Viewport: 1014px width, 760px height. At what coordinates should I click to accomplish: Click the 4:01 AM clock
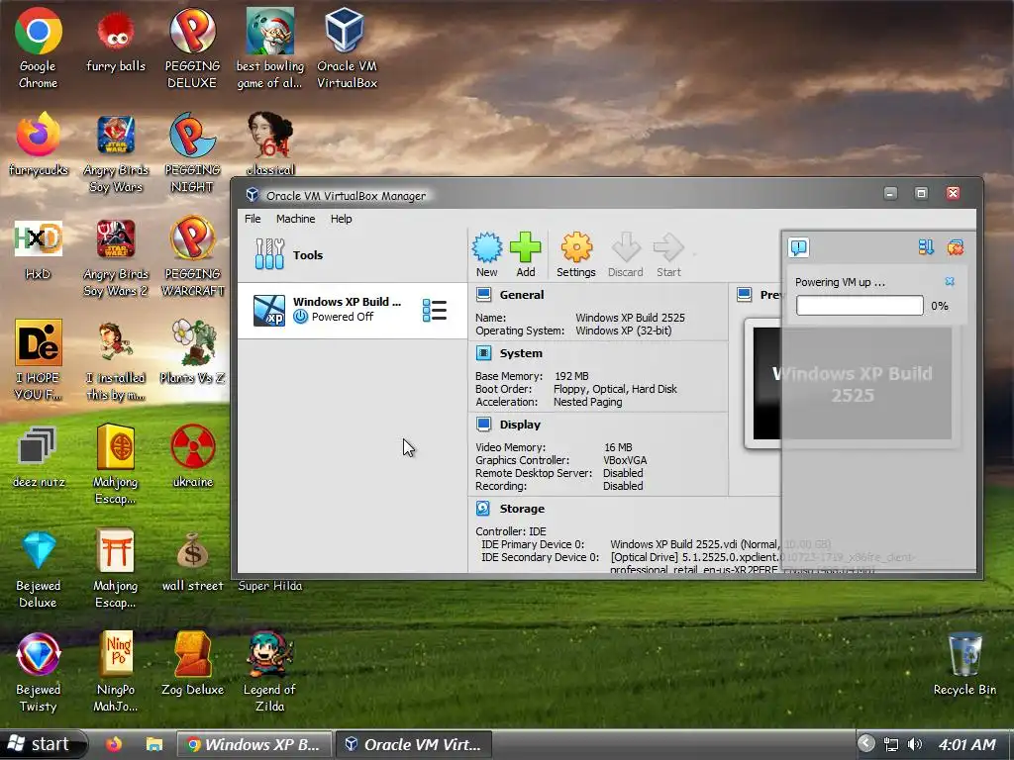click(x=966, y=744)
